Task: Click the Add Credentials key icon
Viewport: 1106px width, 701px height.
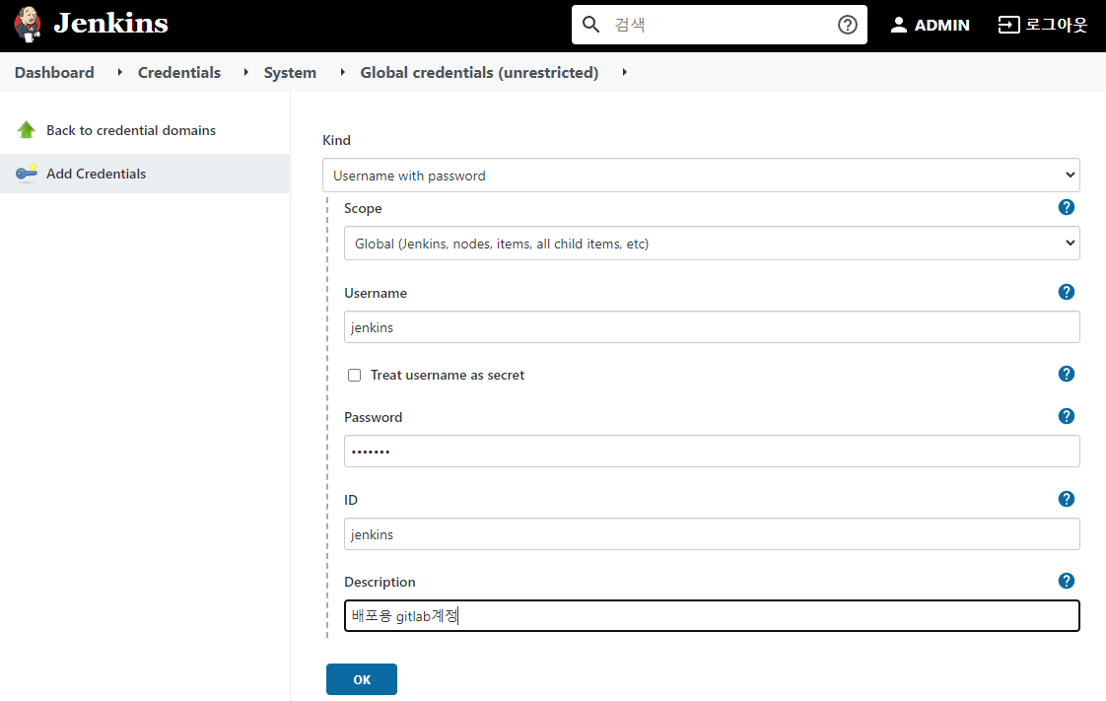Action: 27,174
